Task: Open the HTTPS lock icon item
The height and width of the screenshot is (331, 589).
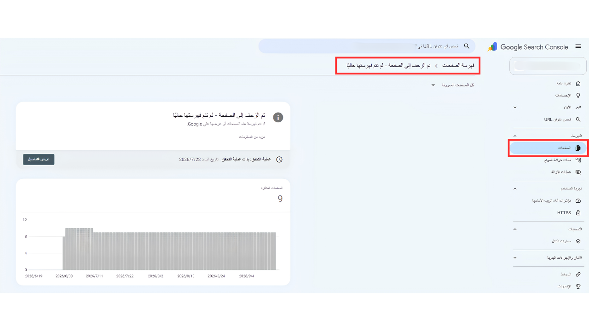Action: pos(578,213)
